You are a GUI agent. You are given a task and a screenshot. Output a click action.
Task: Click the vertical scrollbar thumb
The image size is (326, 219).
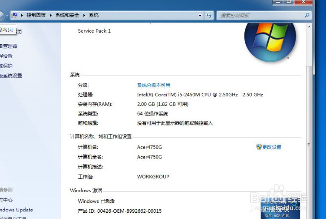[309, 143]
